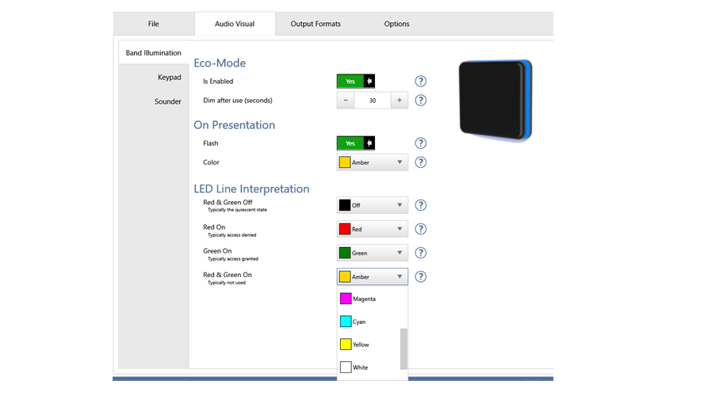
Task: Click 'Typically access denied' note
Action: (x=231, y=235)
